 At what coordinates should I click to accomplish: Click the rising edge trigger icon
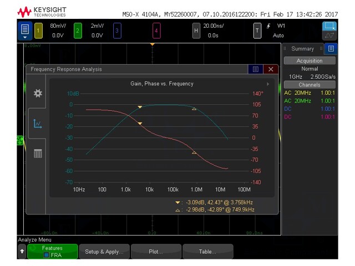click(x=268, y=26)
